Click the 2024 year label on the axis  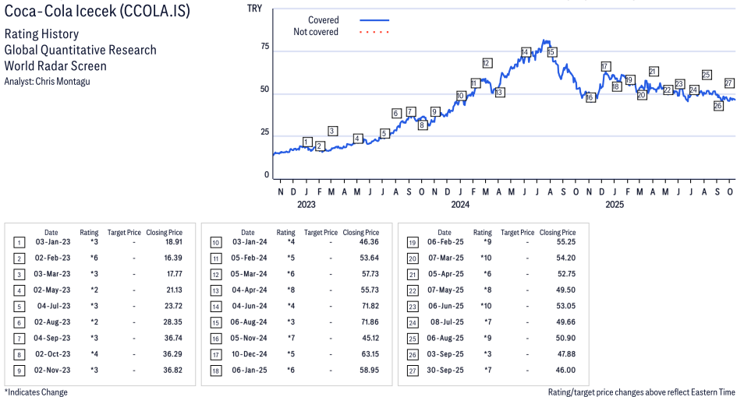point(460,205)
